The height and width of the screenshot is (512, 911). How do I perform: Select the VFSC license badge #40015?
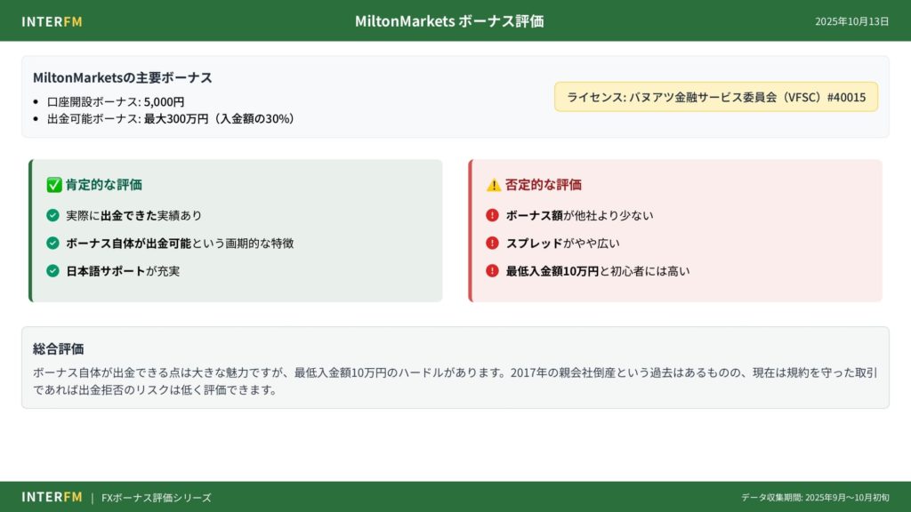click(716, 97)
